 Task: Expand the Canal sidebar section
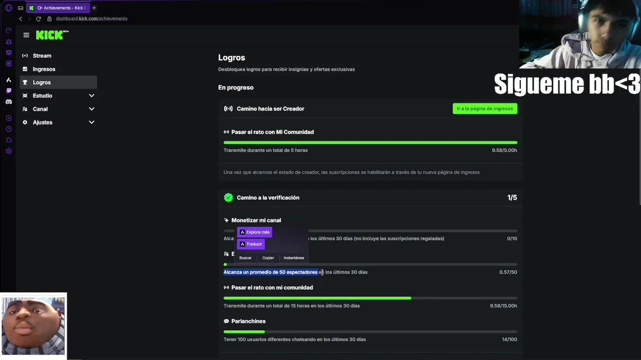(x=92, y=109)
